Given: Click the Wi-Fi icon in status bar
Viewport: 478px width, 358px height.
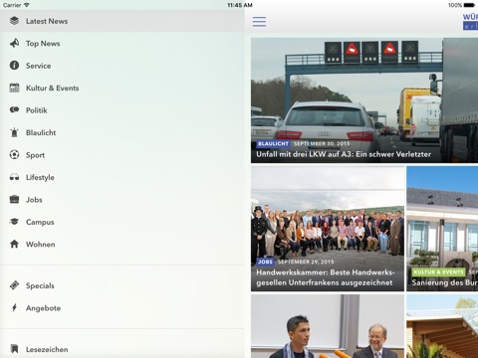Looking at the screenshot, I should click(27, 5).
